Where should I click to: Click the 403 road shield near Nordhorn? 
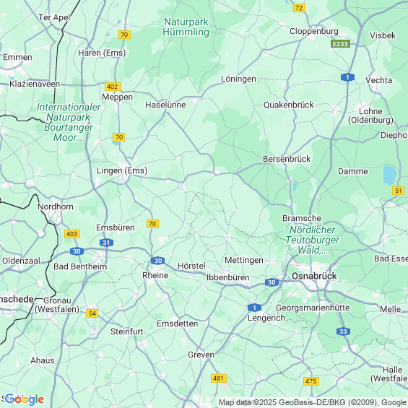(x=72, y=234)
